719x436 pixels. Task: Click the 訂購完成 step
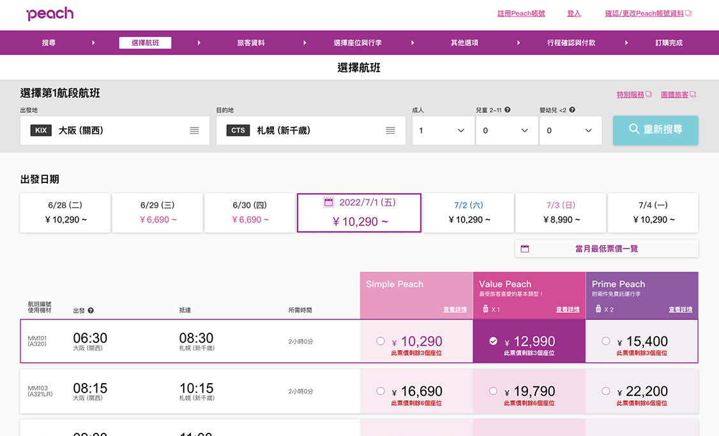pos(669,43)
